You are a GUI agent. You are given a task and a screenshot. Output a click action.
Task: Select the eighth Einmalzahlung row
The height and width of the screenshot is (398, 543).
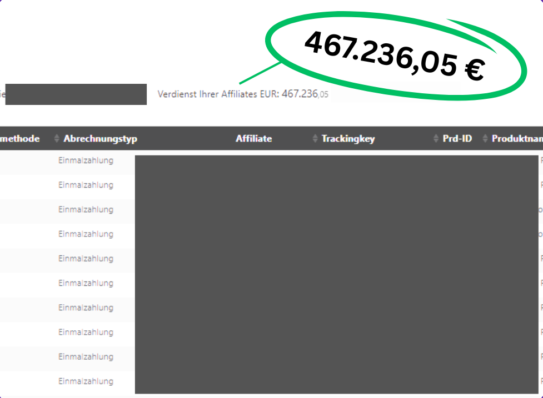[86, 332]
